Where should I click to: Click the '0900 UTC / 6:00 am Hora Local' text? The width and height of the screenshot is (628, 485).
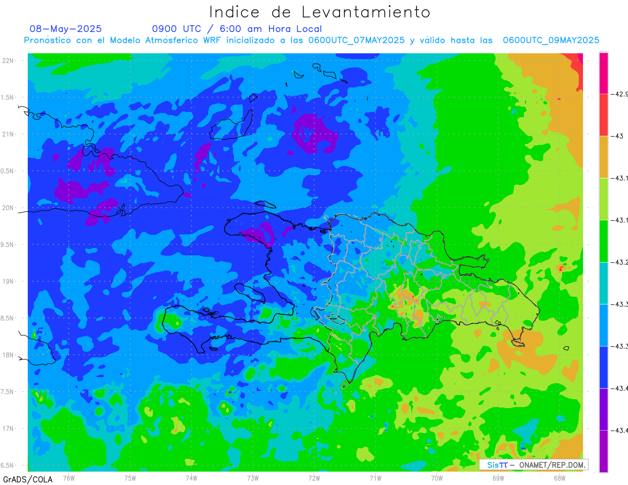click(x=237, y=29)
